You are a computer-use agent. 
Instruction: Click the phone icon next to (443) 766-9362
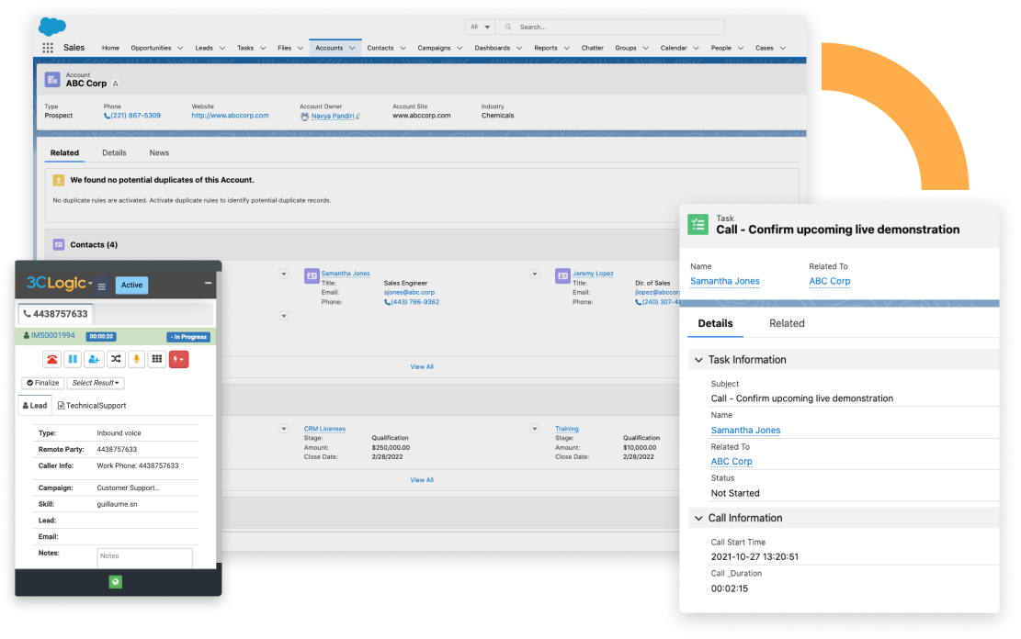(388, 303)
